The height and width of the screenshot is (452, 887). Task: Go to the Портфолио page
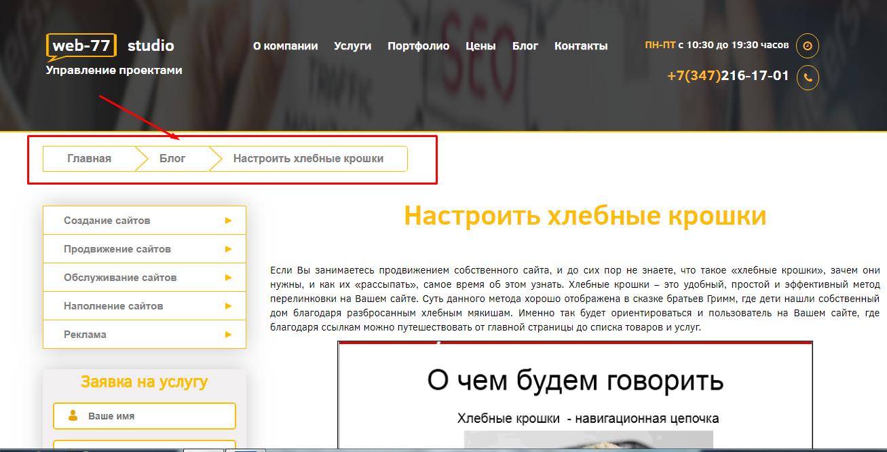[x=418, y=46]
